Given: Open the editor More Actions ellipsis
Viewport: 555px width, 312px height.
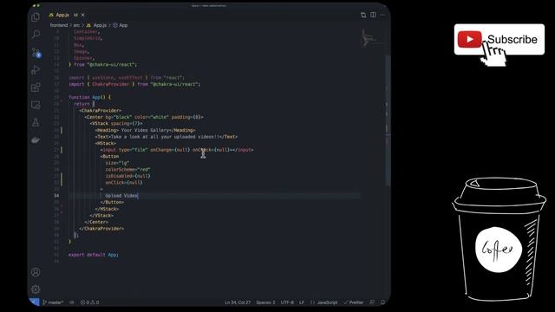Looking at the screenshot, I should pos(382,15).
